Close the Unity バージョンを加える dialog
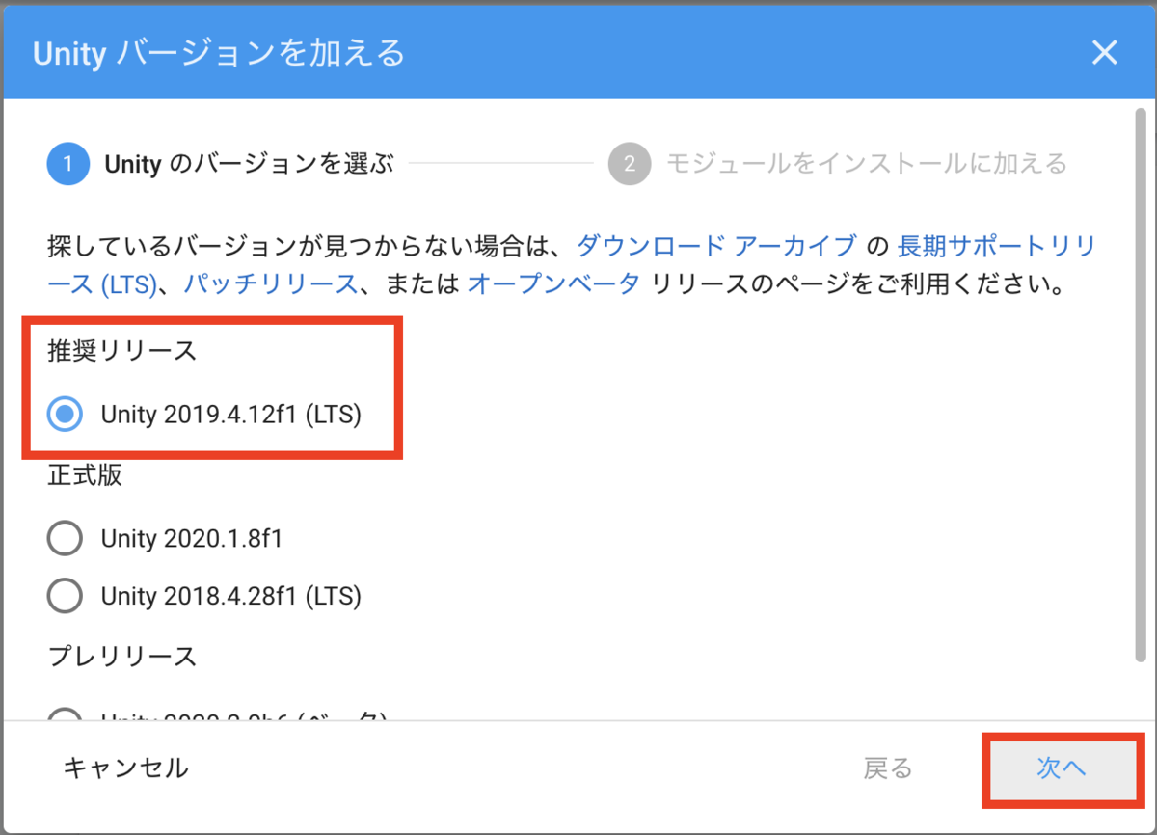The width and height of the screenshot is (1157, 835). pos(1104,53)
